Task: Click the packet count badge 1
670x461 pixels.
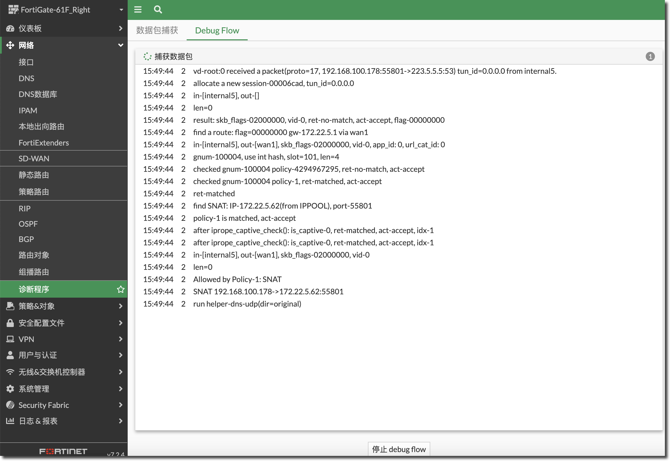Action: point(650,57)
